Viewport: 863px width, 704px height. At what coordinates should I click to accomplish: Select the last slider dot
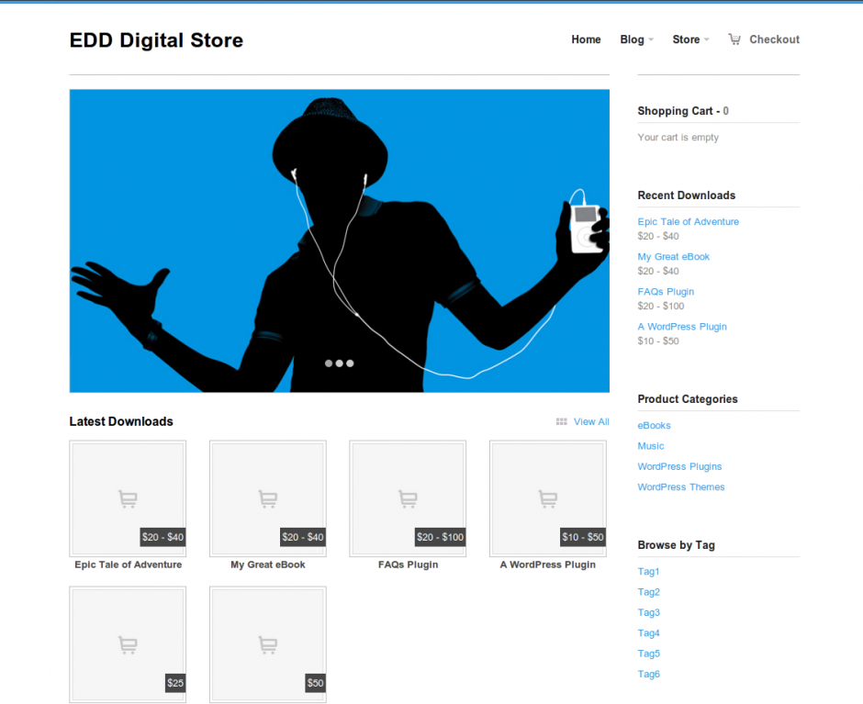(x=350, y=363)
